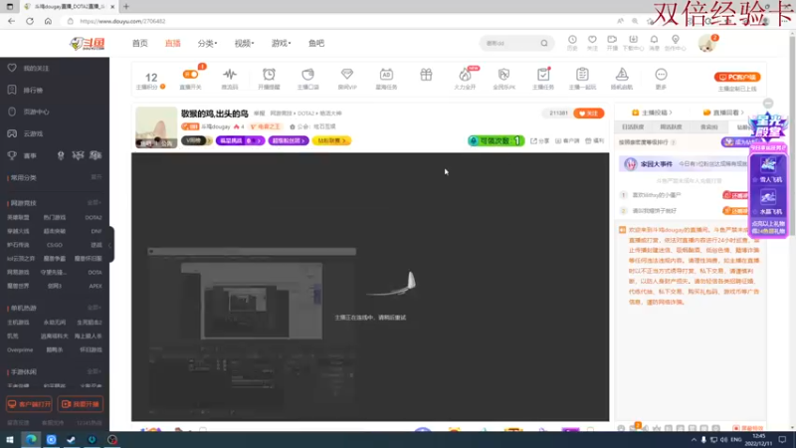Switch to the 日活跃度 ranking tab
Screen dimensions: 796x448
[x=633, y=127]
